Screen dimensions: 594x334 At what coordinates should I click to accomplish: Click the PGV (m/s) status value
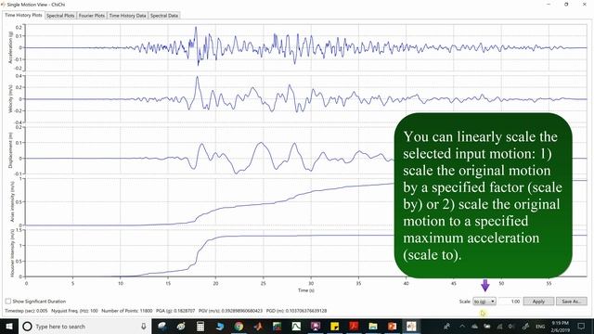click(230, 311)
